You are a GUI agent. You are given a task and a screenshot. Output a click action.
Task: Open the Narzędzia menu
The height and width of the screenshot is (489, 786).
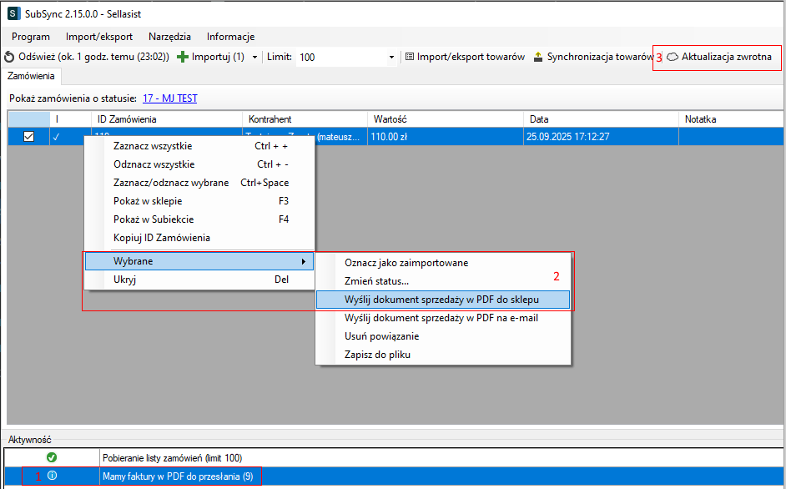pyautogui.click(x=169, y=37)
